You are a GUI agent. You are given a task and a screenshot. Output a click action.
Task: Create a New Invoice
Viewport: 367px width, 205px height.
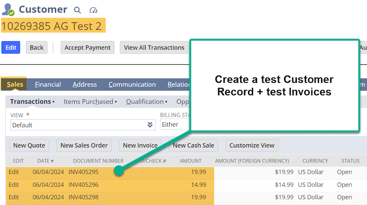click(x=140, y=145)
